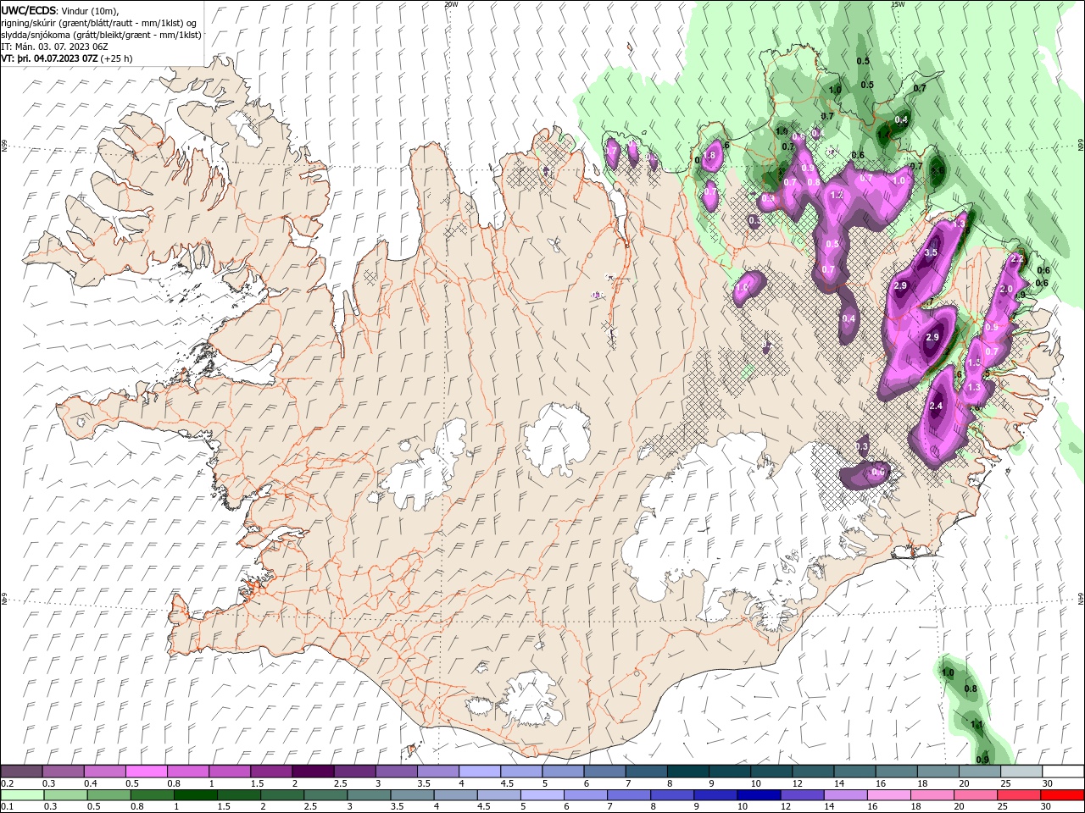Pick the light purple 14 rain legend swatch
This screenshot has height=813, width=1085.
pos(845,795)
